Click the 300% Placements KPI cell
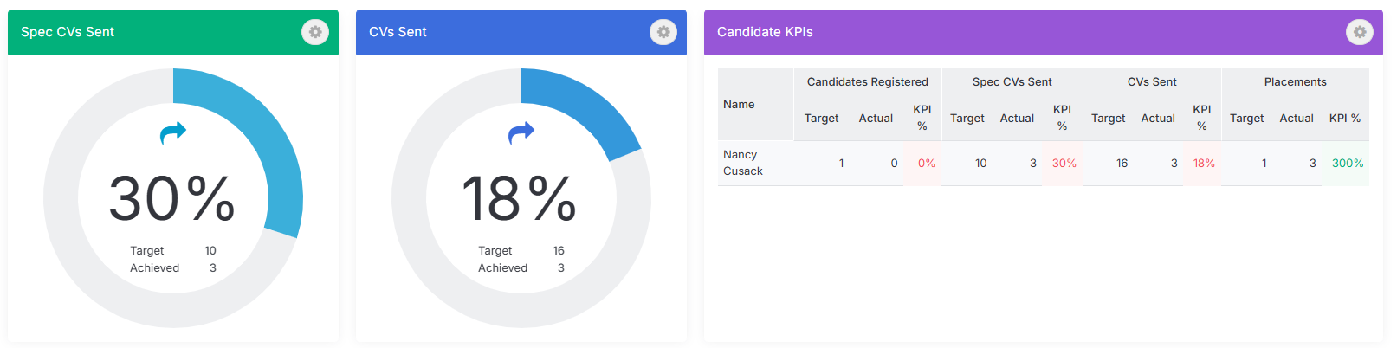1397x348 pixels. (x=1348, y=163)
